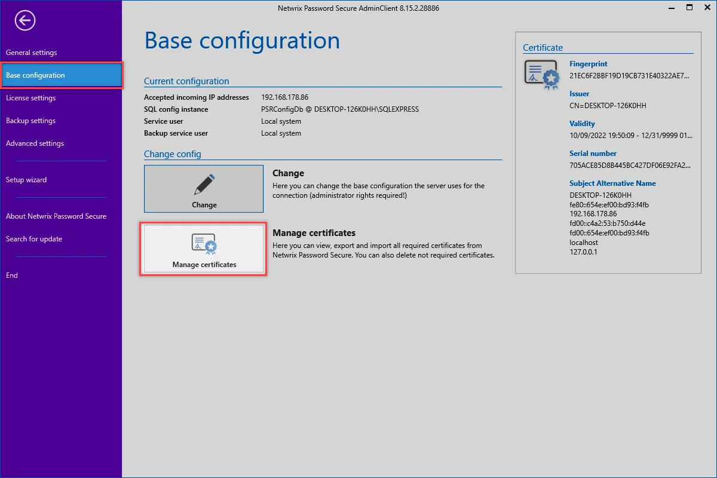This screenshot has height=478, width=717.
Task: Open Backup settings
Action: click(30, 121)
